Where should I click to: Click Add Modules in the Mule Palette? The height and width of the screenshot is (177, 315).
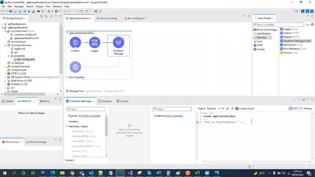coord(262,33)
